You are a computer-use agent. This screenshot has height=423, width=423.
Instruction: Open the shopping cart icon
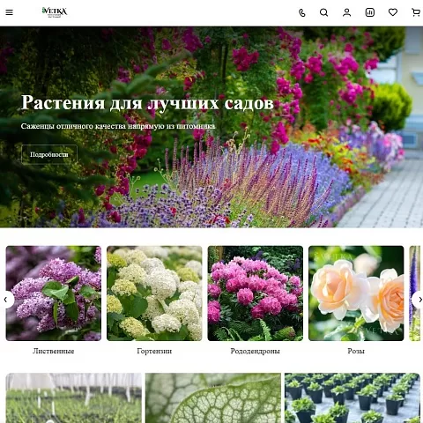click(416, 12)
